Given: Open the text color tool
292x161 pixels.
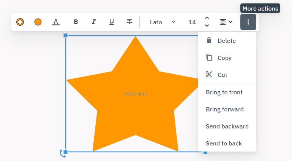Looking at the screenshot, I should (56, 22).
